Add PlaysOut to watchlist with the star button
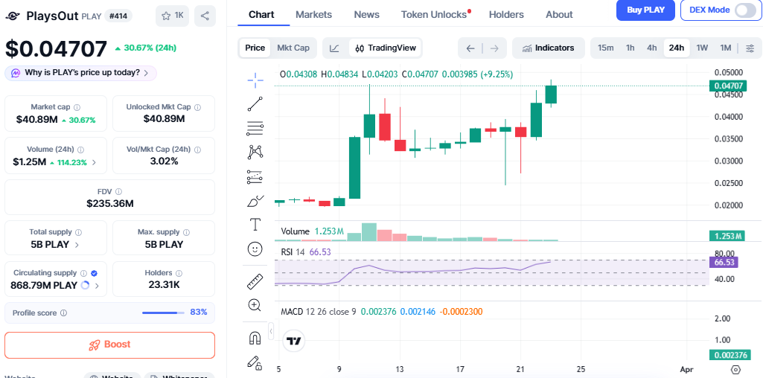 tap(172, 16)
